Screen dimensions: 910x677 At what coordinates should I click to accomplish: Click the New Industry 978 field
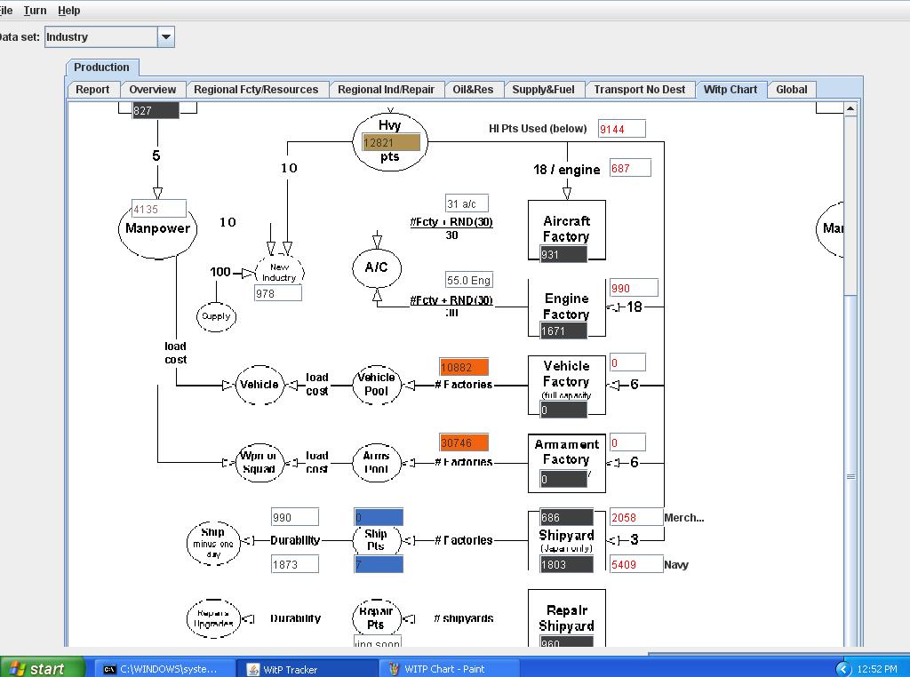click(x=278, y=293)
